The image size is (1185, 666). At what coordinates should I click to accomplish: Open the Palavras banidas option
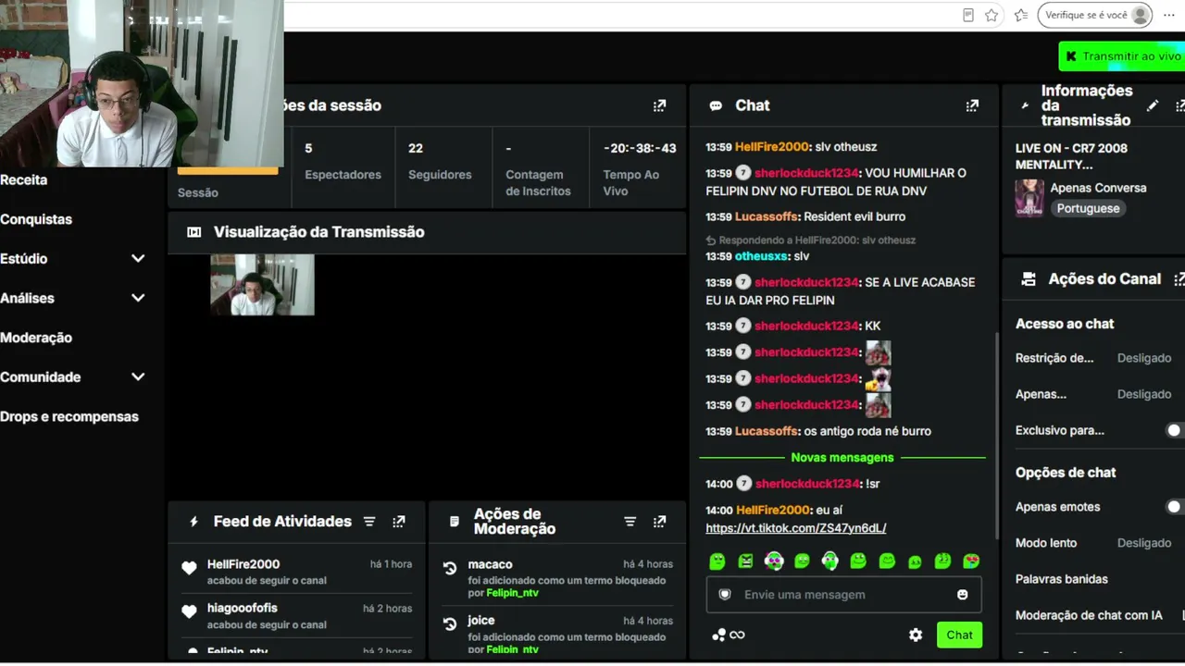coord(1062,579)
